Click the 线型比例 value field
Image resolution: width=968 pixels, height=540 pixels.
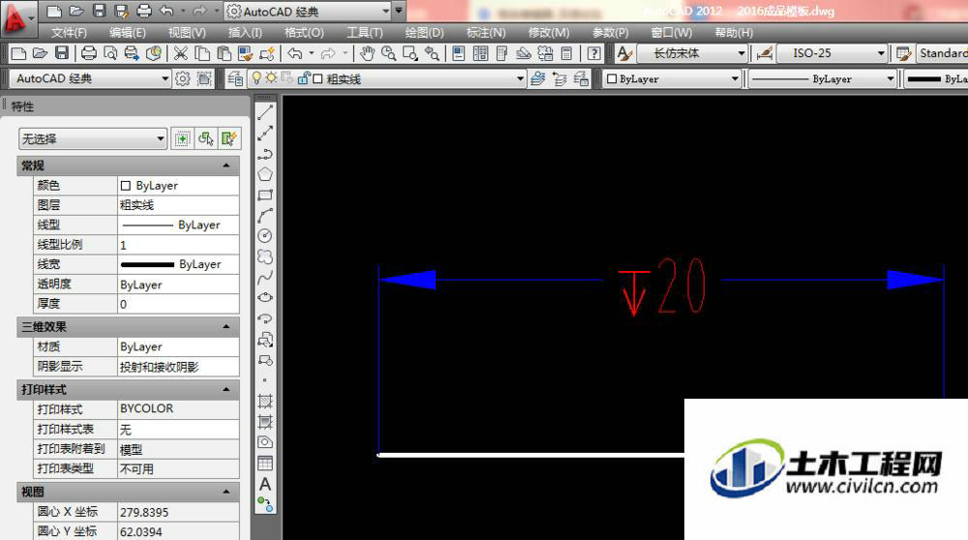point(178,245)
